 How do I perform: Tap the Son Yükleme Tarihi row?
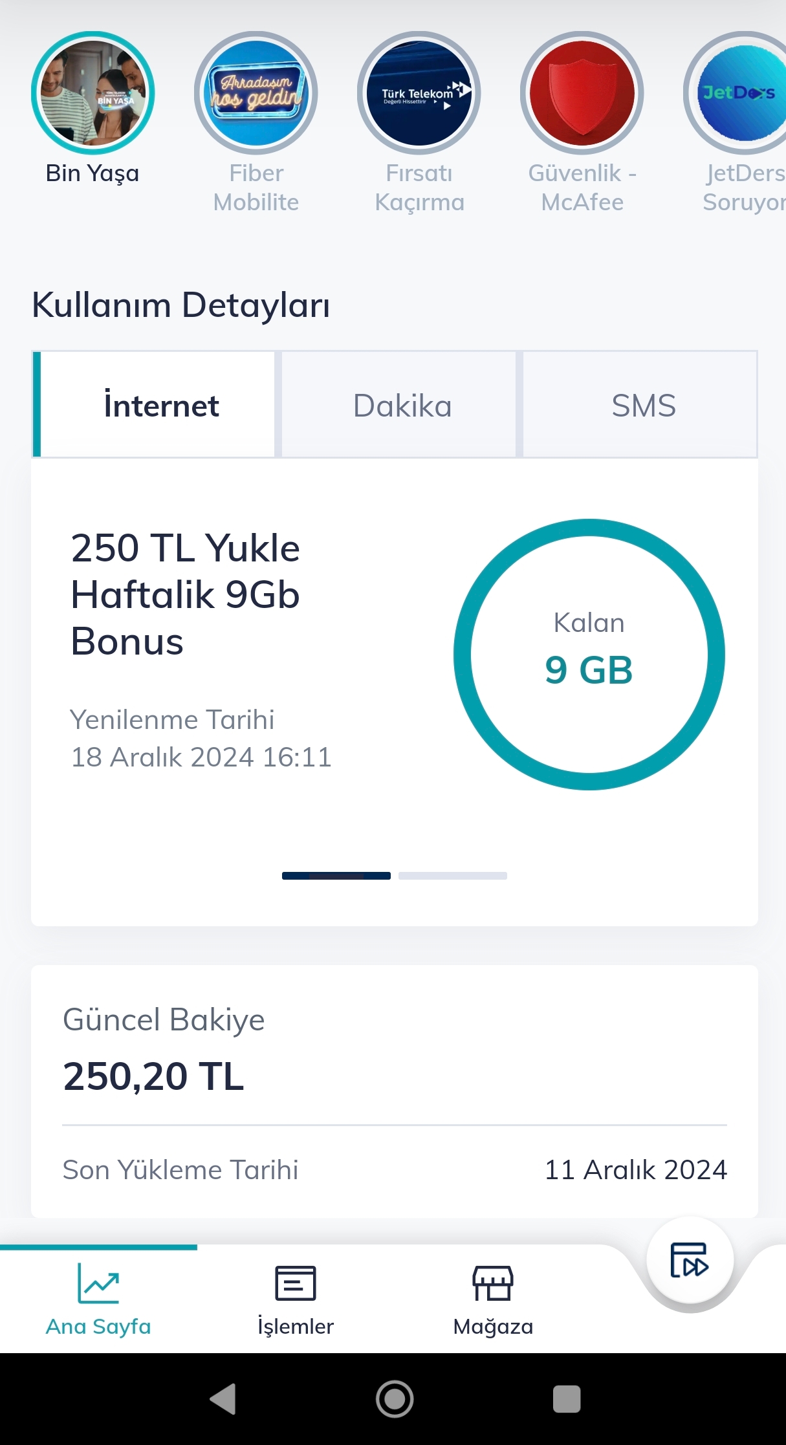tap(395, 1169)
